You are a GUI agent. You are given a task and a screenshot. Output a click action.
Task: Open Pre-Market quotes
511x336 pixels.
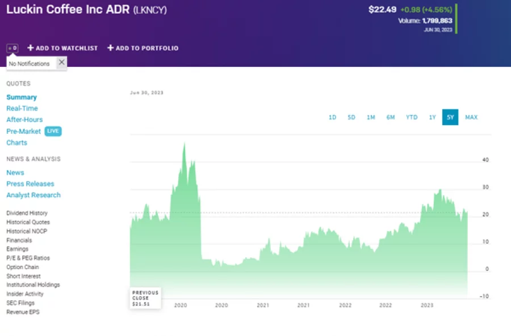[23, 131]
